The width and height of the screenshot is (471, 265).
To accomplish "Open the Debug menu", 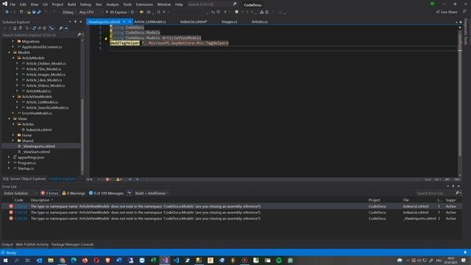I will coord(85,4).
